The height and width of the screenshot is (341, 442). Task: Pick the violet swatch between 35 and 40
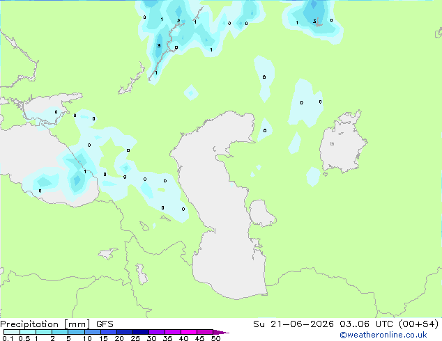(172, 332)
